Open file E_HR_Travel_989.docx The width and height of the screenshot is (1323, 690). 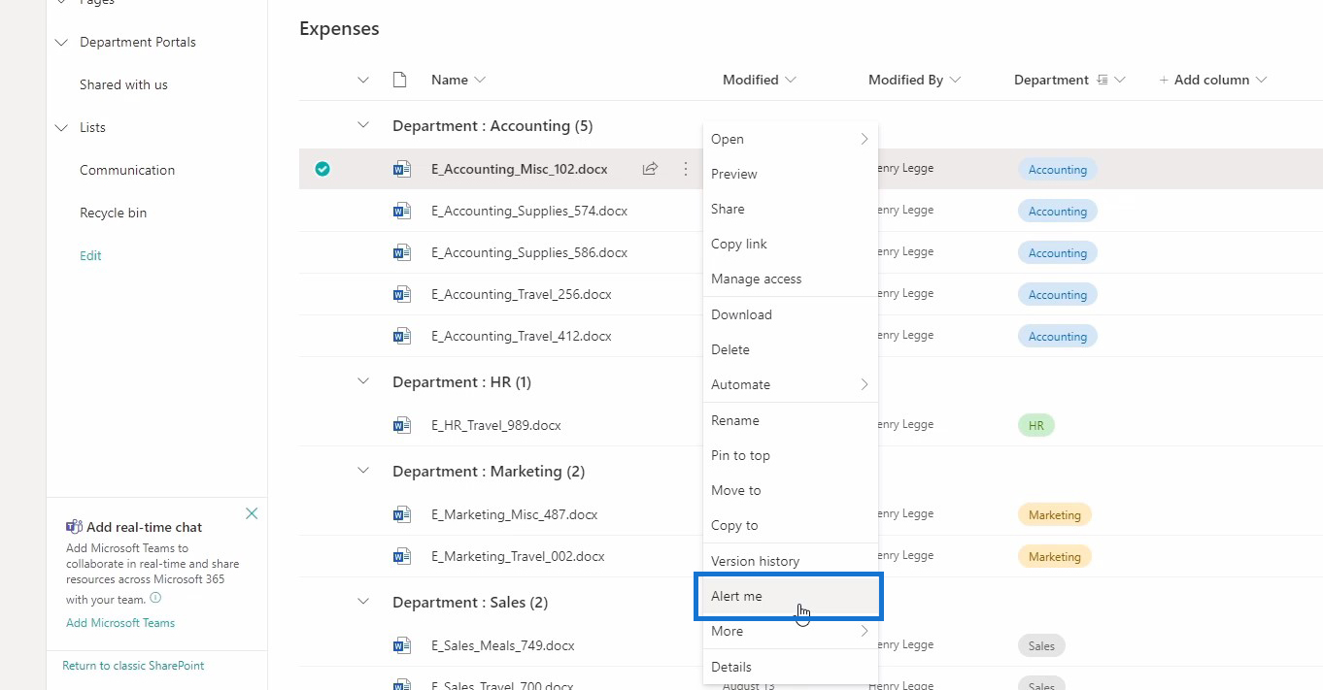point(496,425)
